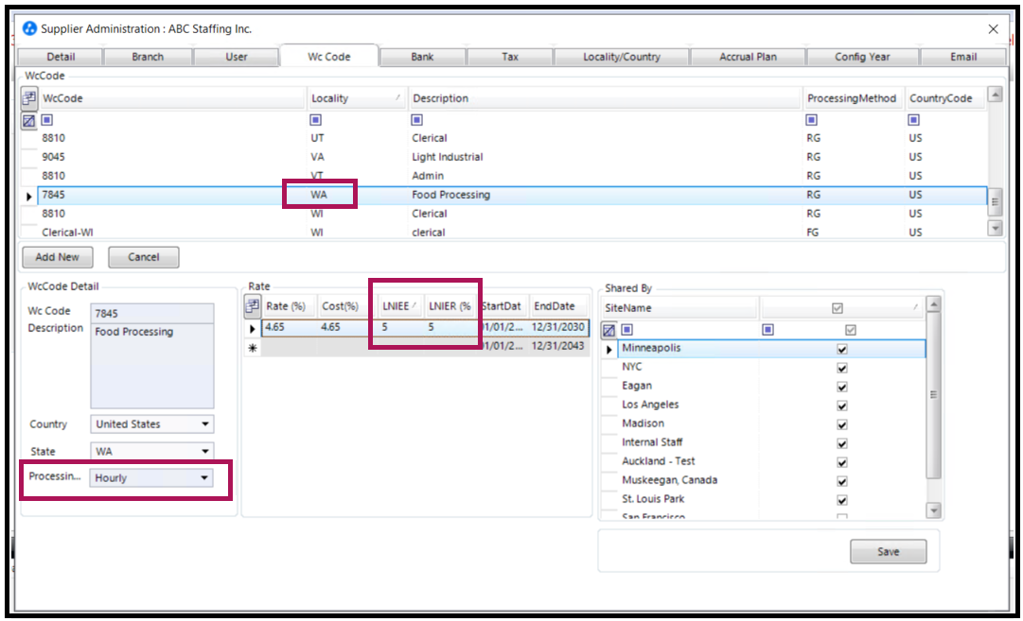Viewport: 1023px width, 621px height.
Task: Open the Processing method dropdown set to Hourly
Action: 151,477
